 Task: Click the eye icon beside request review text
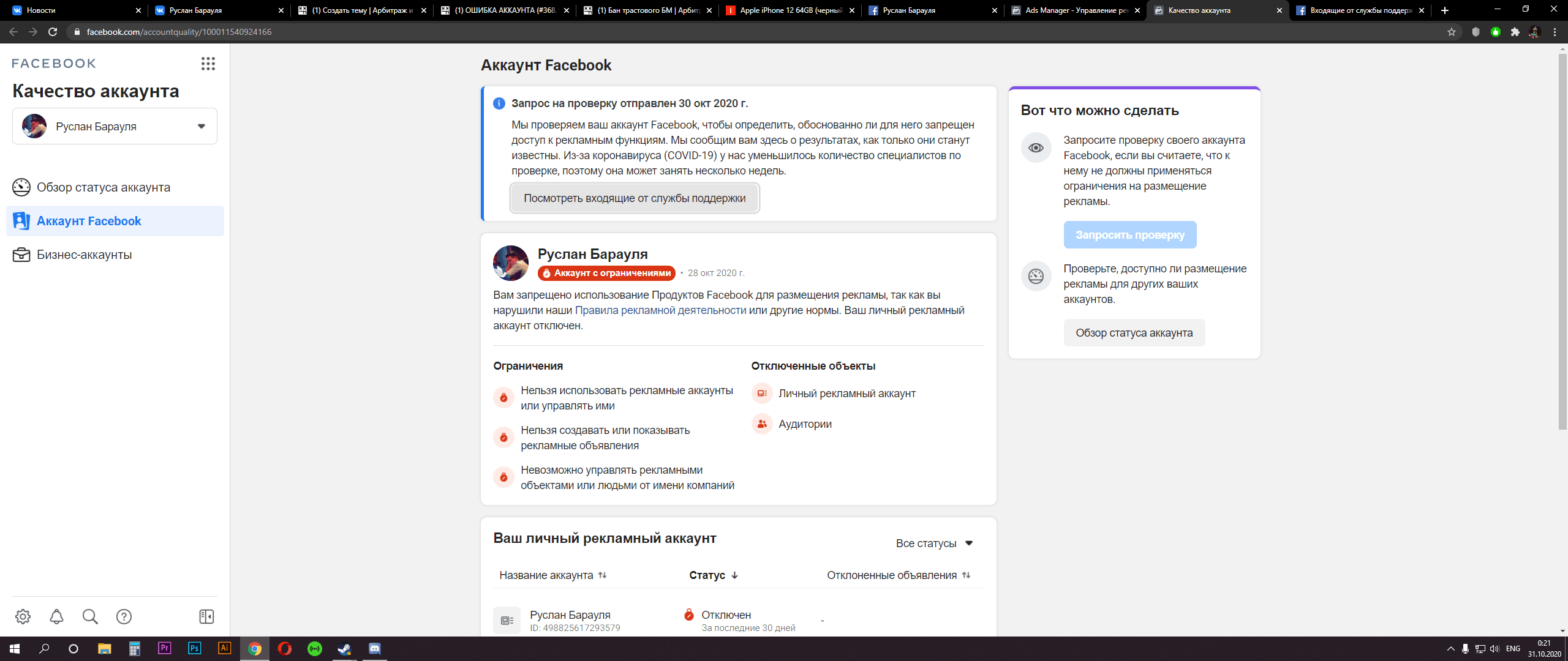click(x=1036, y=148)
